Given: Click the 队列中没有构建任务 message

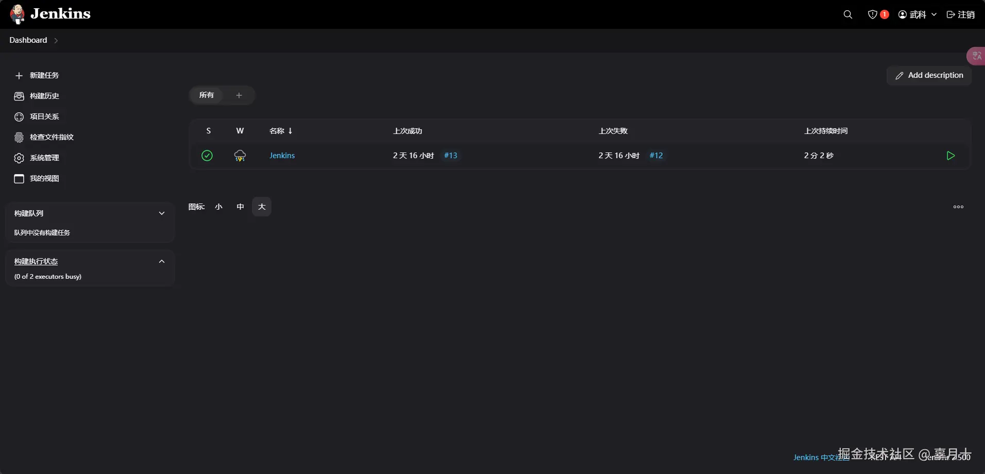Looking at the screenshot, I should point(42,233).
